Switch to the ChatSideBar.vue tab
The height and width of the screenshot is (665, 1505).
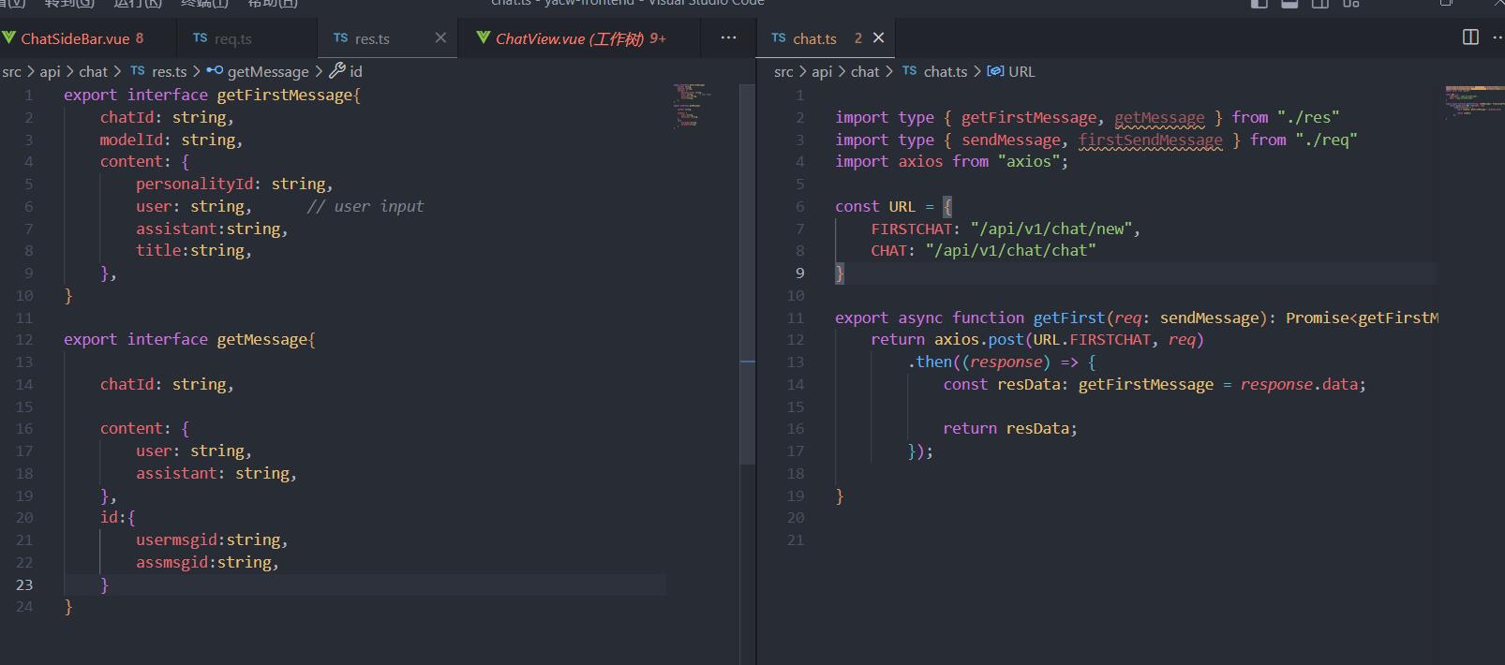click(75, 38)
